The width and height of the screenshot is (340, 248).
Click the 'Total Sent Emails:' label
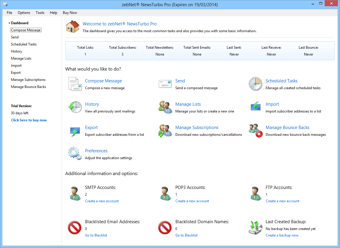tap(197, 48)
